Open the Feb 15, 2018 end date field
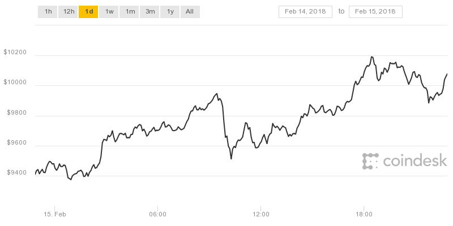 point(375,12)
